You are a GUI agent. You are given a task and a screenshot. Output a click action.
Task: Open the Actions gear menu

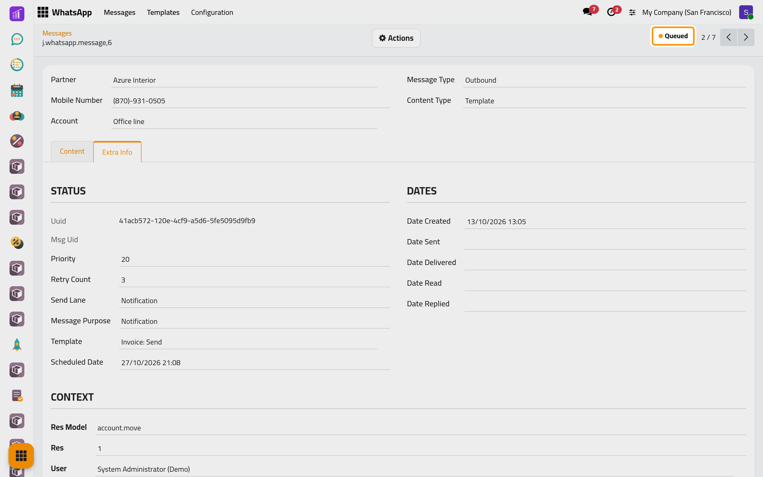coord(396,38)
